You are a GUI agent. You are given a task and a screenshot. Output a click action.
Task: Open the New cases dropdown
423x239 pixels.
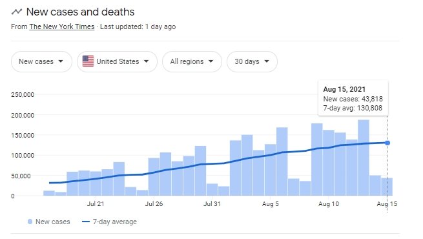41,61
